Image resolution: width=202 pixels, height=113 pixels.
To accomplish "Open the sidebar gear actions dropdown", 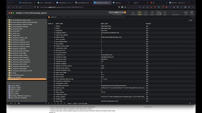I will tap(11, 103).
